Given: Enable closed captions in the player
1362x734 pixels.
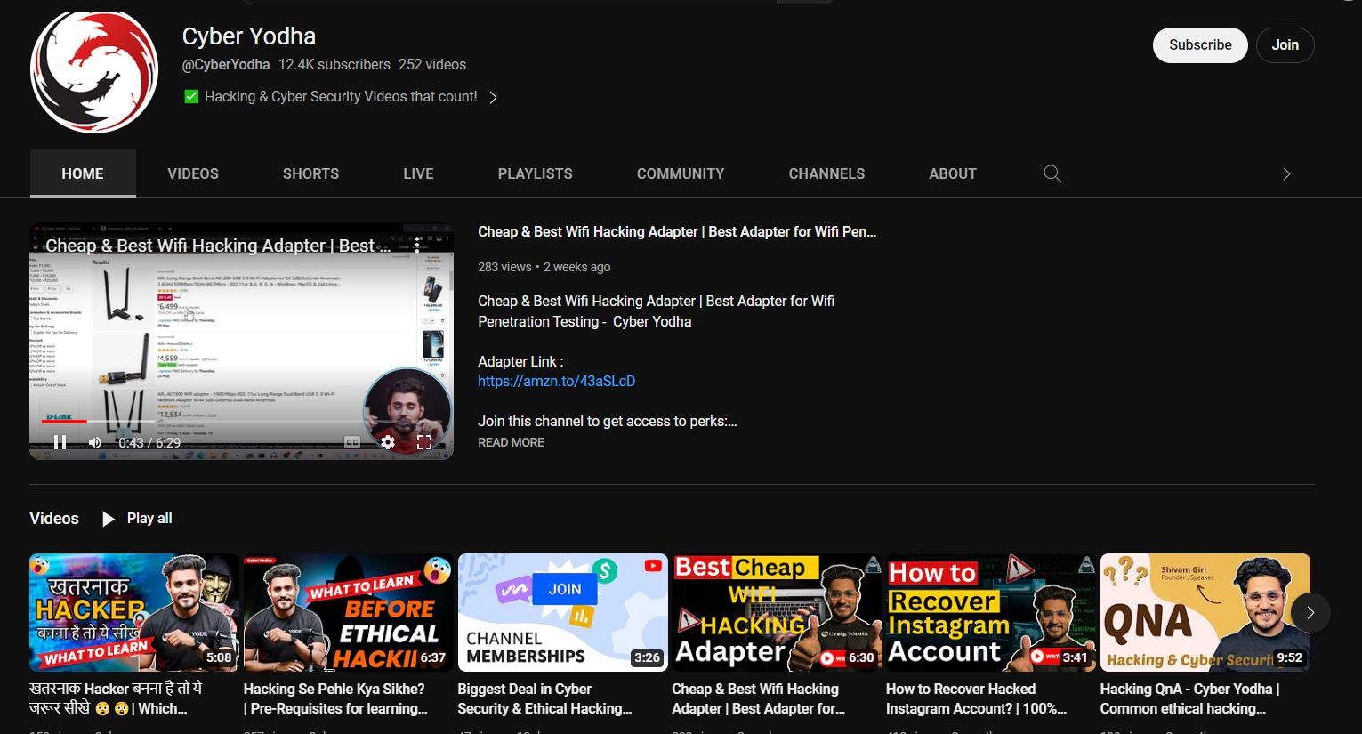Looking at the screenshot, I should (x=351, y=441).
